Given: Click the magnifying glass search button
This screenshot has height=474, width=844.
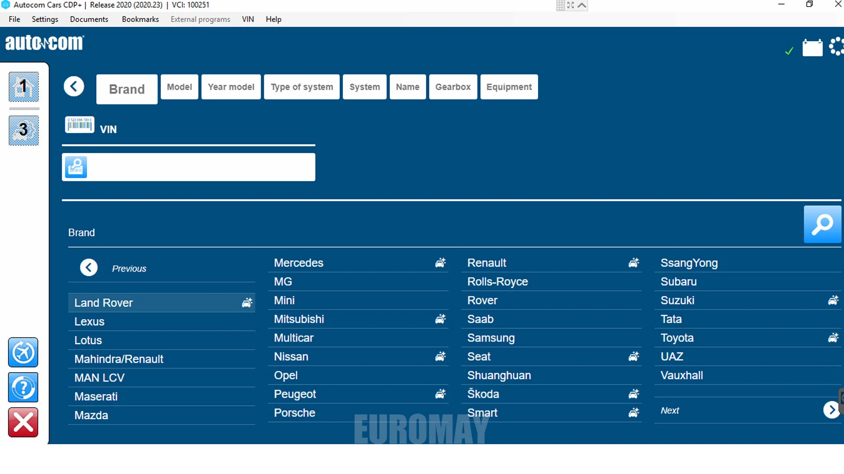Looking at the screenshot, I should pos(822,224).
